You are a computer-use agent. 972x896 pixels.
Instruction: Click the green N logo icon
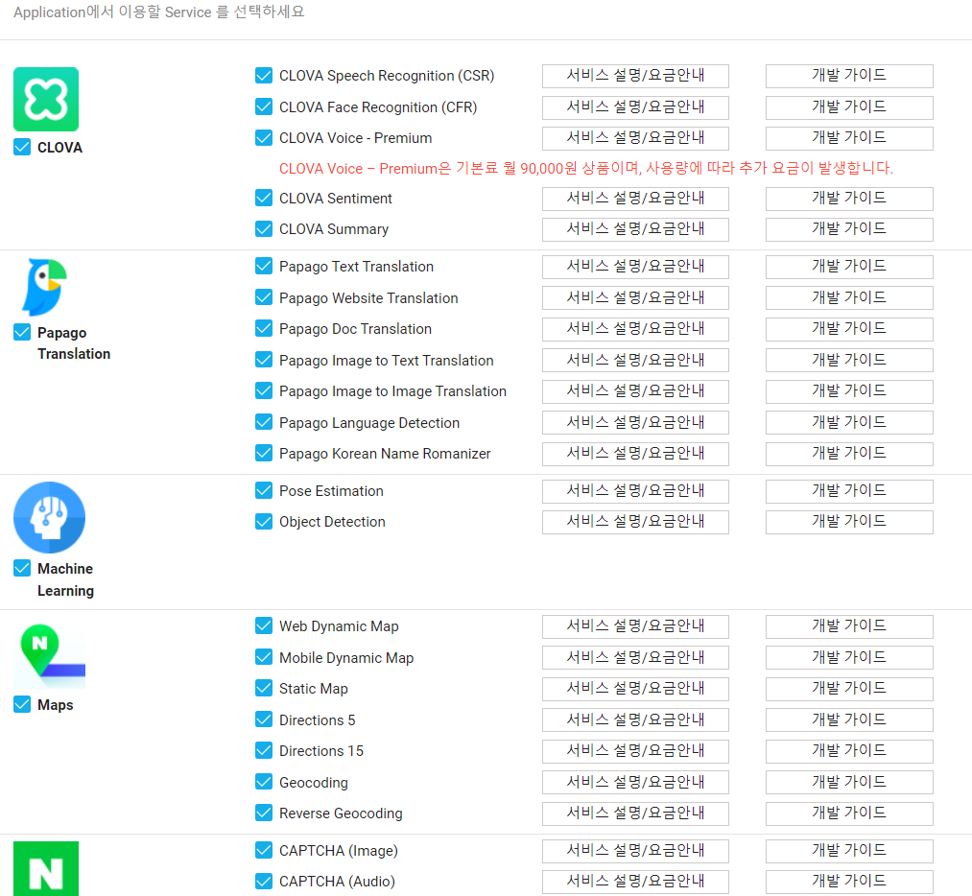coord(46,869)
